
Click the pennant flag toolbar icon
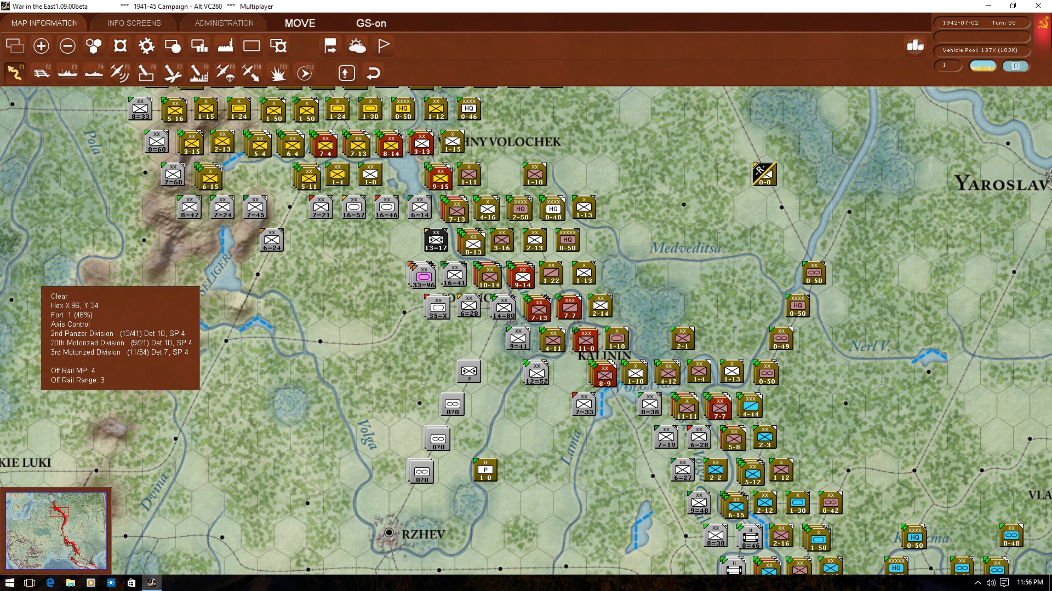(x=384, y=46)
